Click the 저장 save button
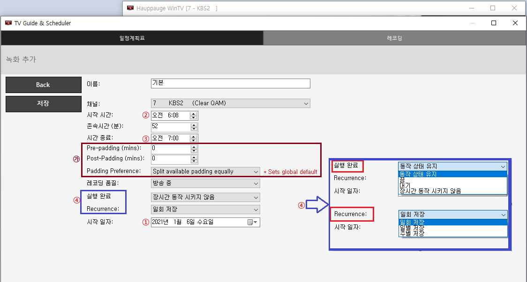527x282 pixels. (x=43, y=104)
